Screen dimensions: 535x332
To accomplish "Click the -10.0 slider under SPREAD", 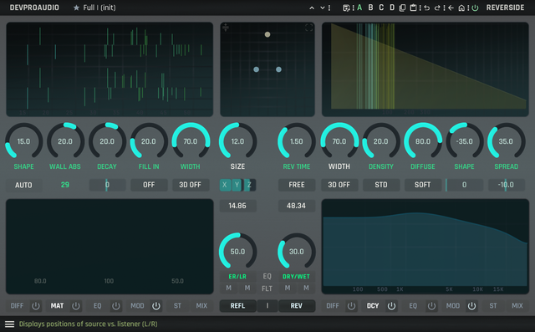I will click(x=506, y=185).
